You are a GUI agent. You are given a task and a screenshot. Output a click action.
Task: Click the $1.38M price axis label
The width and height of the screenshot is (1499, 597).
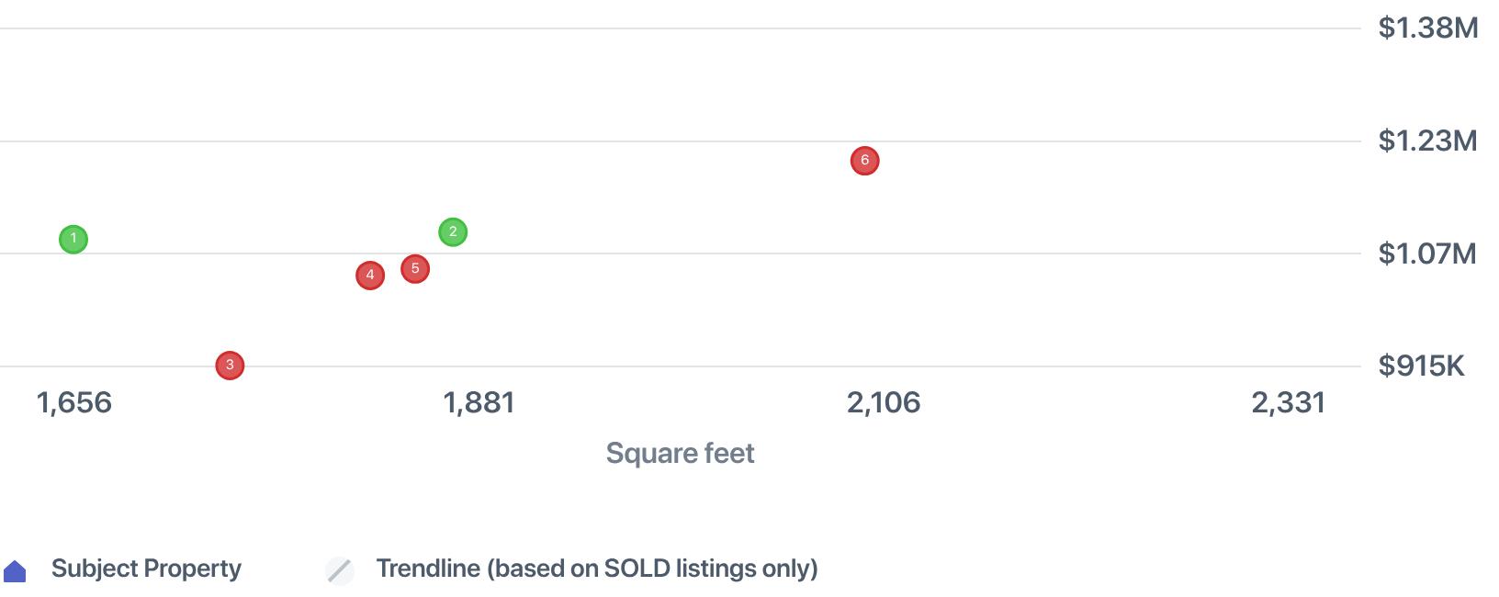tap(1427, 28)
